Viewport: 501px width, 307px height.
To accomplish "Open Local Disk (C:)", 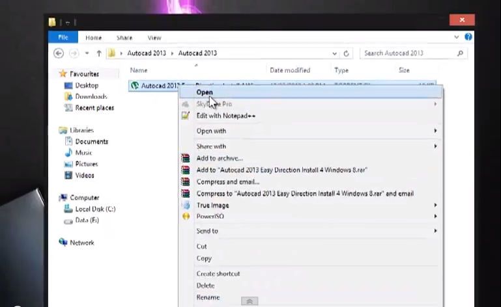I will [95, 209].
